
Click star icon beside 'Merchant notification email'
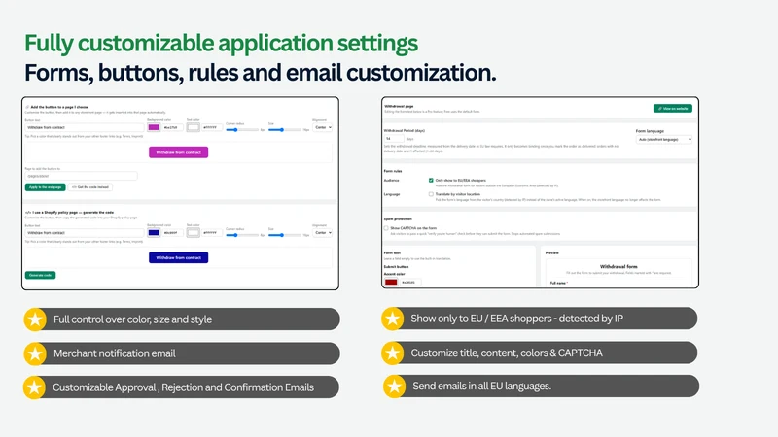pyautogui.click(x=35, y=353)
